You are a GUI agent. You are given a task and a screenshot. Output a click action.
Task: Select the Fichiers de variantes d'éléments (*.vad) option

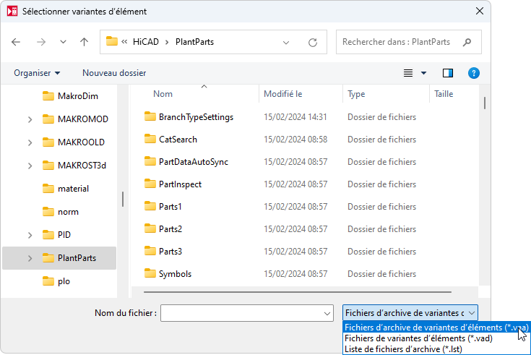419,338
